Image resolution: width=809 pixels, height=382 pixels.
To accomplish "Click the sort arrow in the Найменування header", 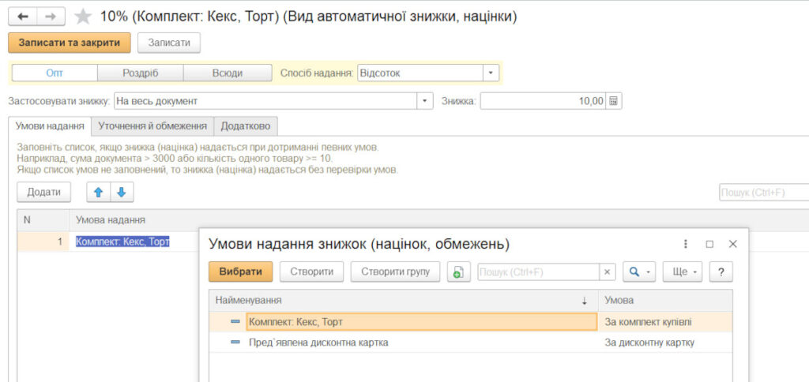I will (585, 301).
